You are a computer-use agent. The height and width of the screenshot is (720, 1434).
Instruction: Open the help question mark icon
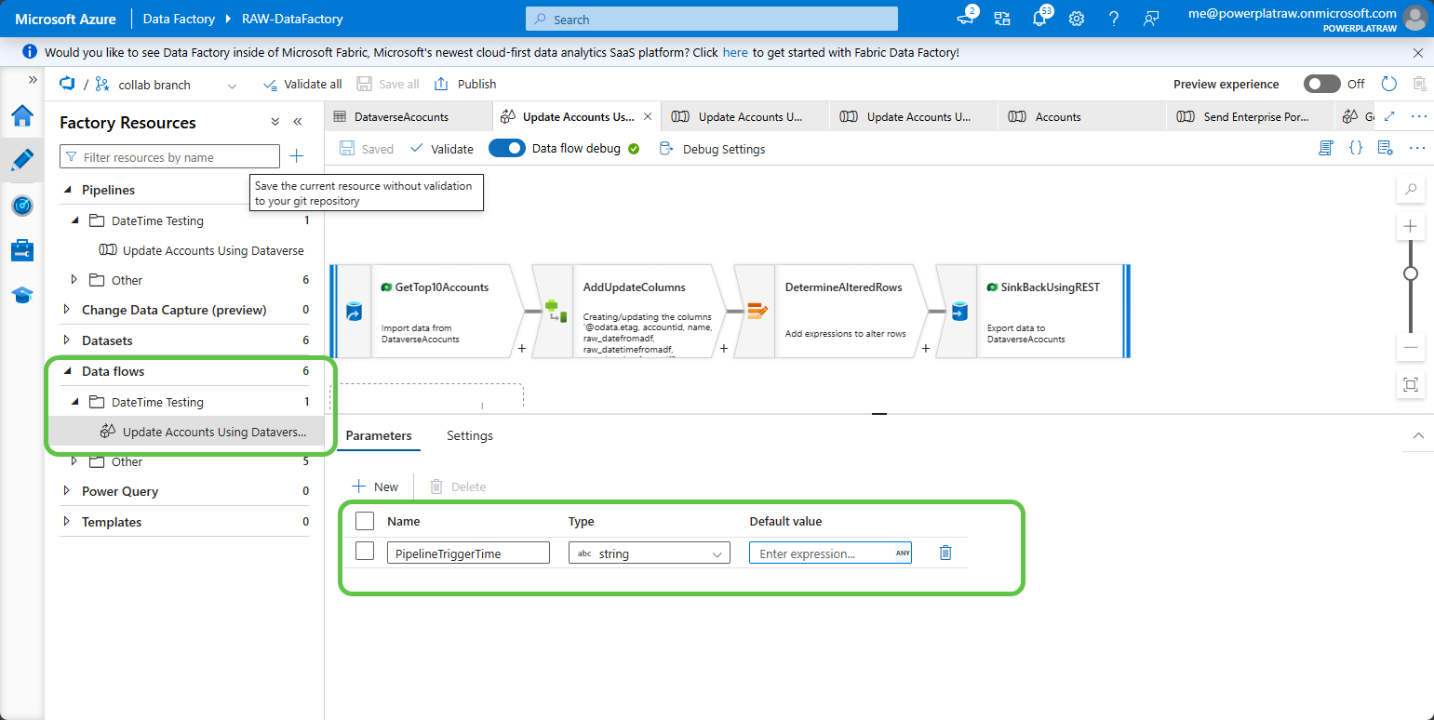click(x=1114, y=19)
